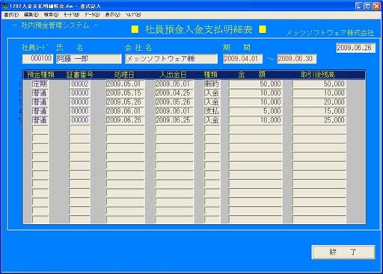
Task: Click the 処理日 column header
Action: point(124,75)
